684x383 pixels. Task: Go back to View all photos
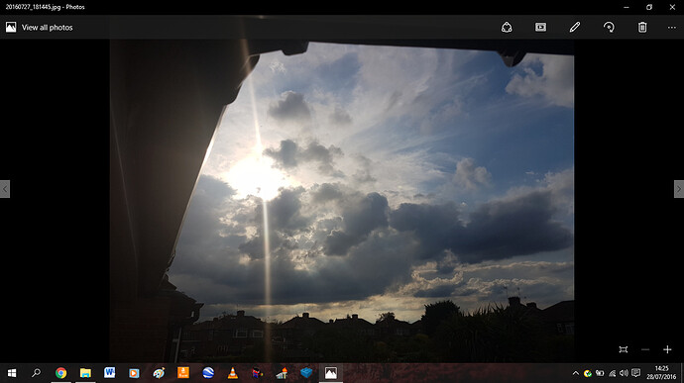click(40, 28)
